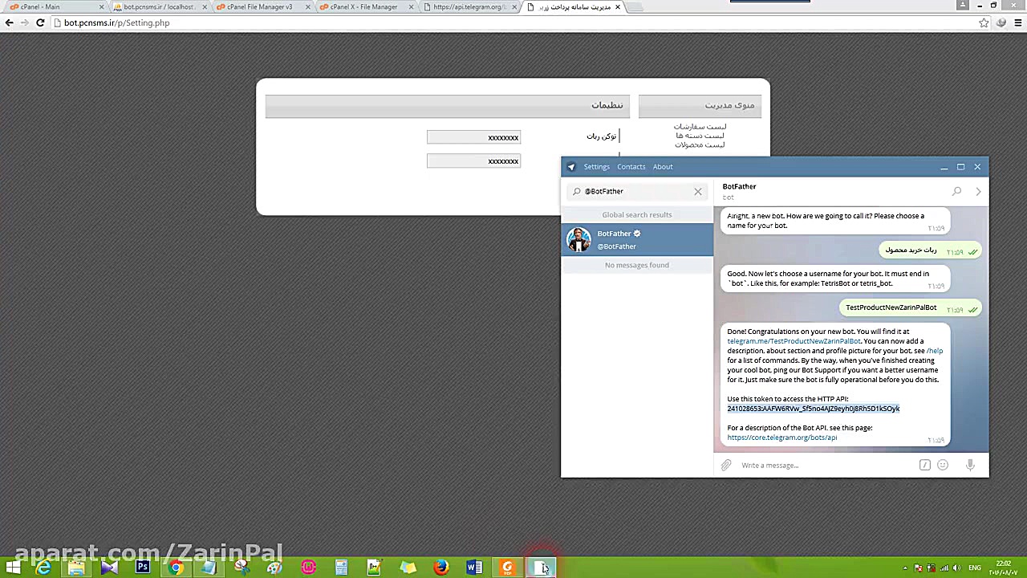Clear the @BotFather search field
The width and height of the screenshot is (1027, 578).
[698, 191]
